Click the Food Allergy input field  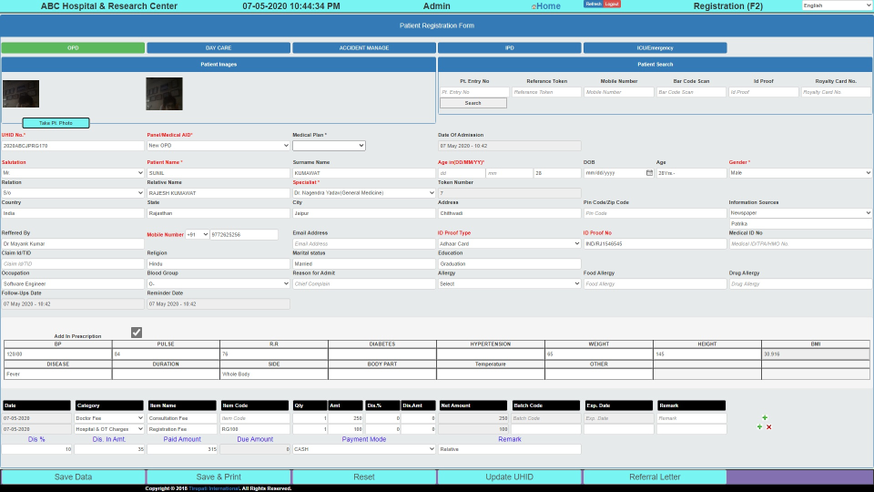[655, 284]
